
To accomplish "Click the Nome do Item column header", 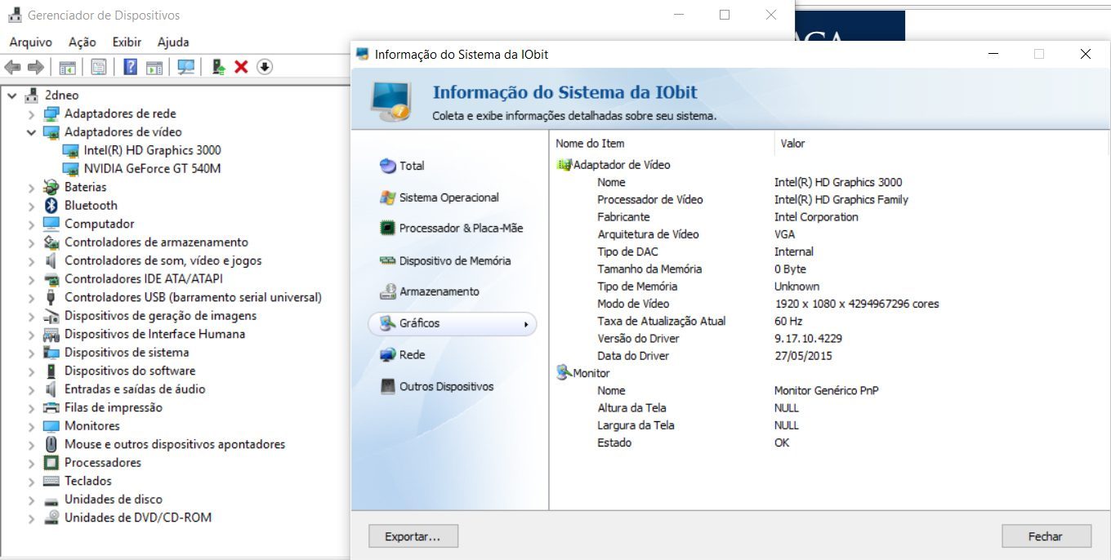I will coord(590,144).
